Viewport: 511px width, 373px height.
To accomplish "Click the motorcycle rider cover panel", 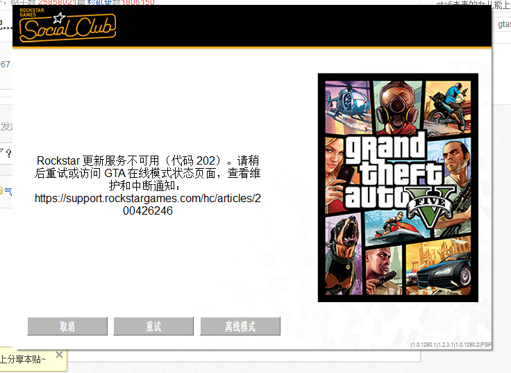I will (x=447, y=108).
